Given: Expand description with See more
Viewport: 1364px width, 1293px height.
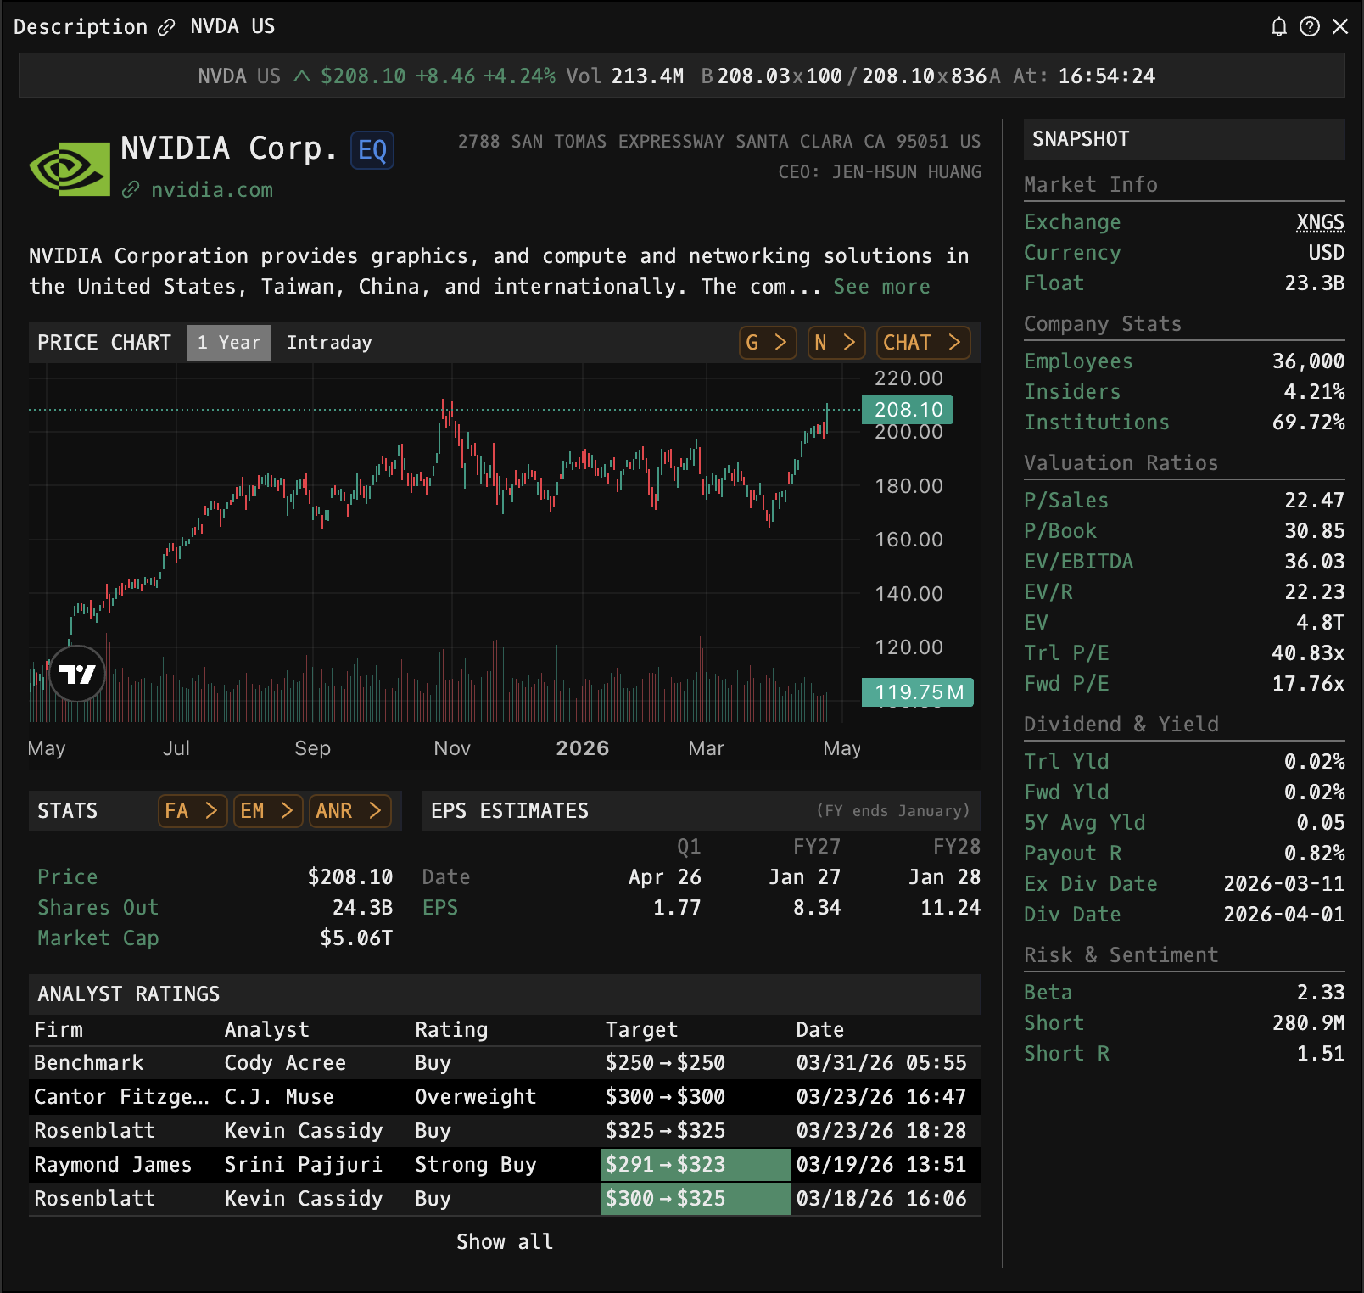Looking at the screenshot, I should [881, 287].
